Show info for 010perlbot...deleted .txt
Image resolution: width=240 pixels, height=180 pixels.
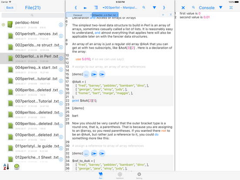[x=61, y=137]
